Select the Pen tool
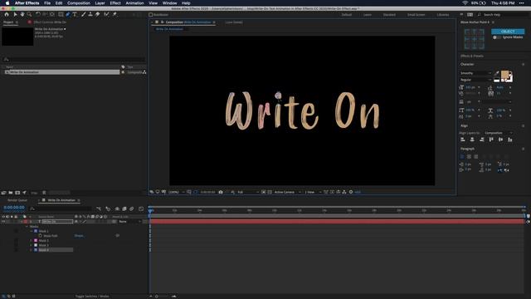Screen dimensions: 531x299 (x=68, y=15)
